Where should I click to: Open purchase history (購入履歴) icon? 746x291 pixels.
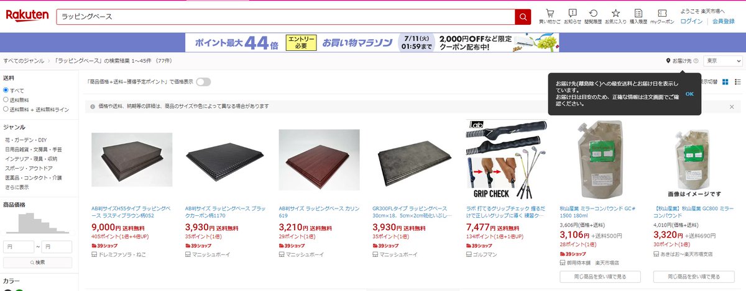pos(638,16)
